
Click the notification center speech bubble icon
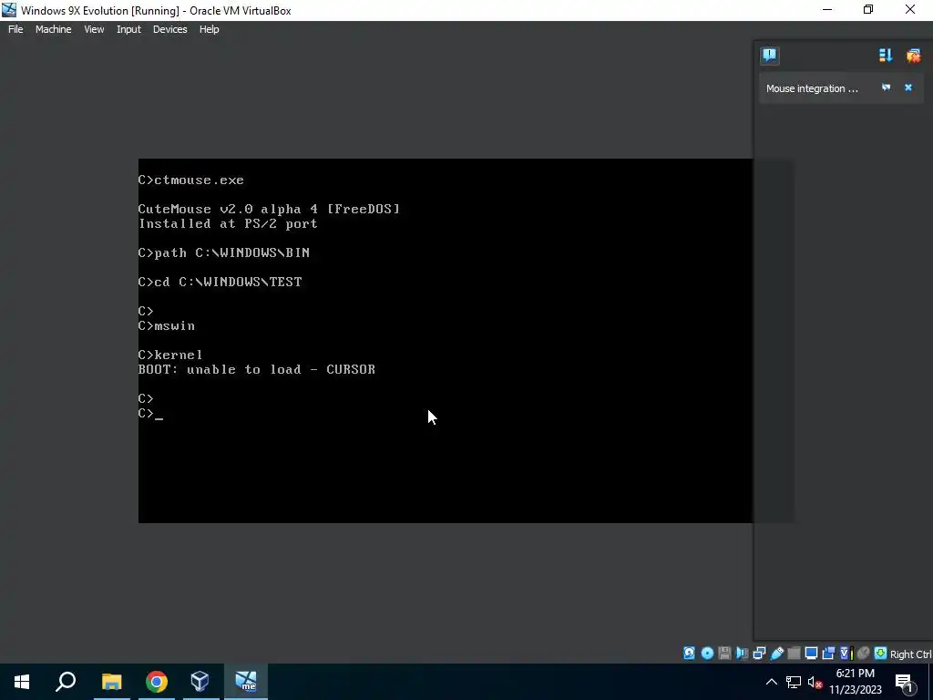point(769,56)
